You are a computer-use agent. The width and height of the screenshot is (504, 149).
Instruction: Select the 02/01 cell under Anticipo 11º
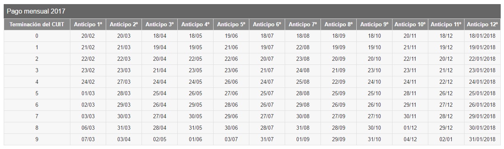point(446,139)
